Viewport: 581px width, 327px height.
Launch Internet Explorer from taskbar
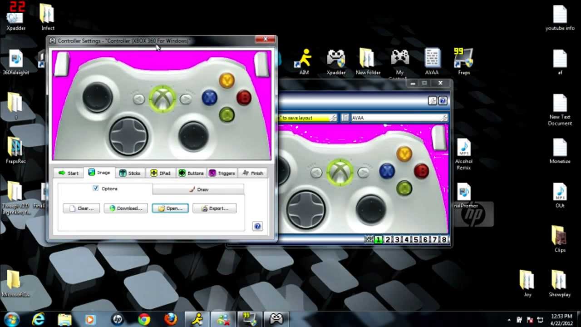[x=39, y=319]
